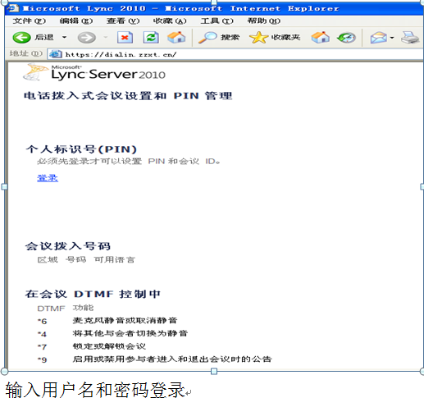Click the Print printer icon
This screenshot has height=407, width=424.
410,38
